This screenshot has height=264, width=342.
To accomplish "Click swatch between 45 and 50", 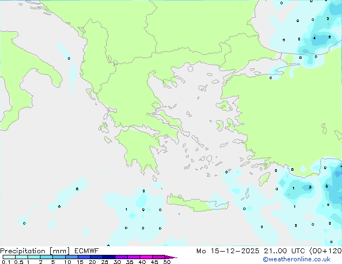I will point(159,257).
